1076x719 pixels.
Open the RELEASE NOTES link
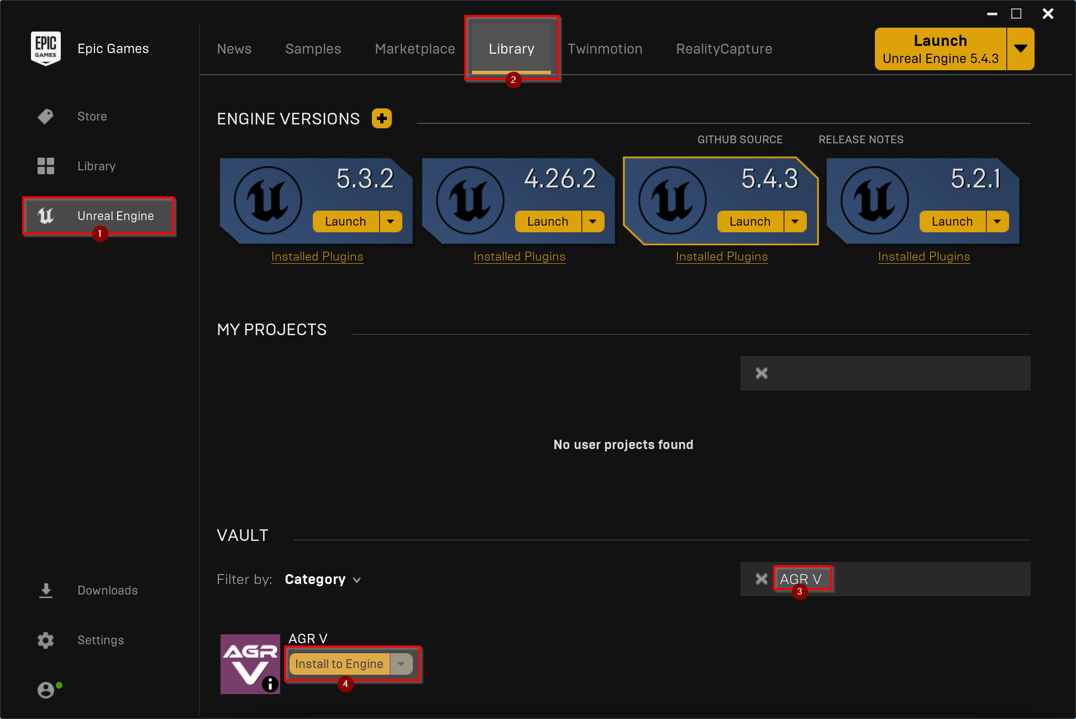tap(861, 140)
